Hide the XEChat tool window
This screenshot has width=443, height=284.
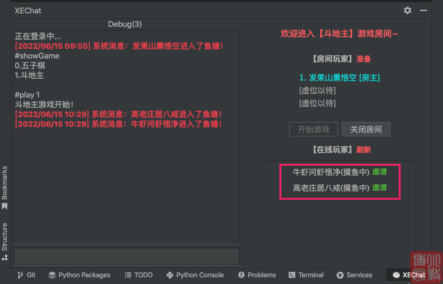coord(423,10)
